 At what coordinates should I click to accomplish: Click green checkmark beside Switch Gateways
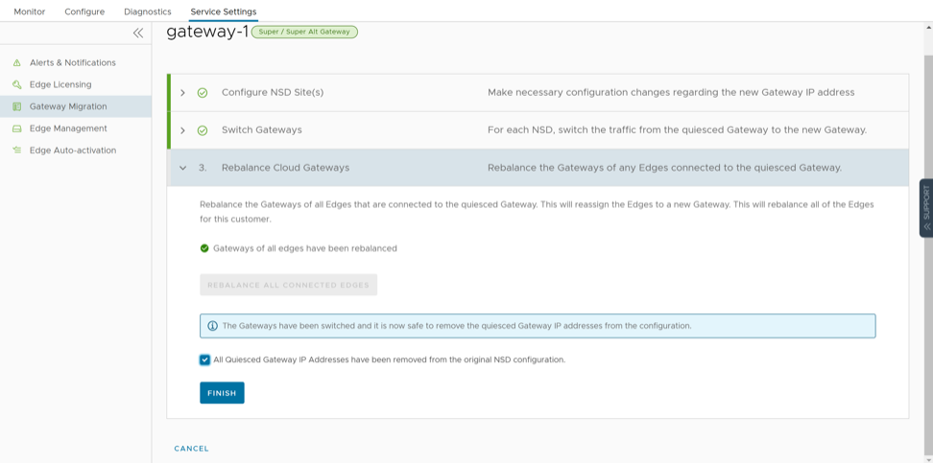(x=203, y=130)
